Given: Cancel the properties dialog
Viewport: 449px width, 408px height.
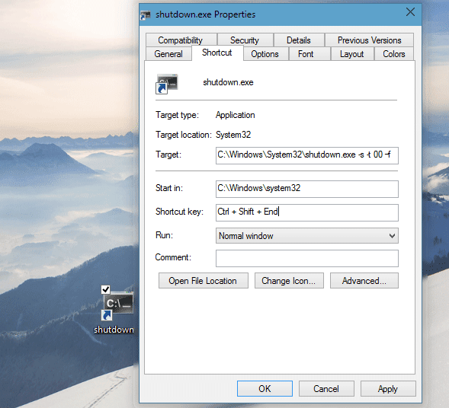Looking at the screenshot, I should click(x=326, y=388).
